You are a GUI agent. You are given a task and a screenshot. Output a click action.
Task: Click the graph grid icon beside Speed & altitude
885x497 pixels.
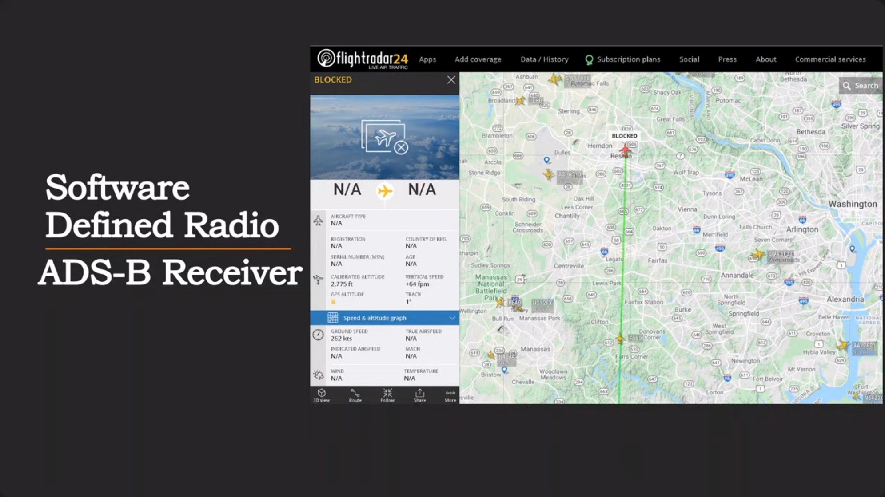pos(333,318)
